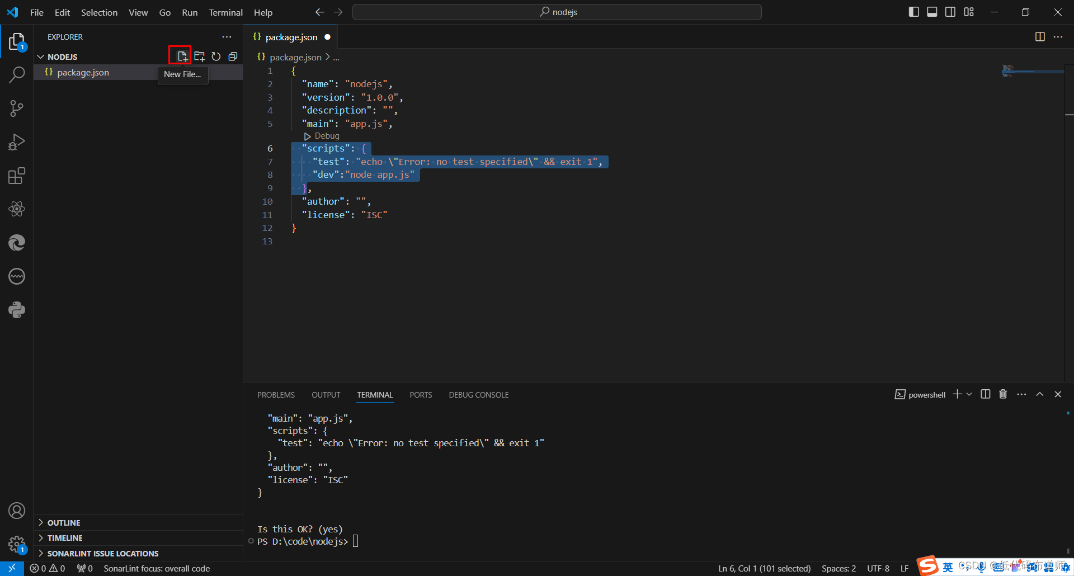Open the Extensions view

[17, 176]
